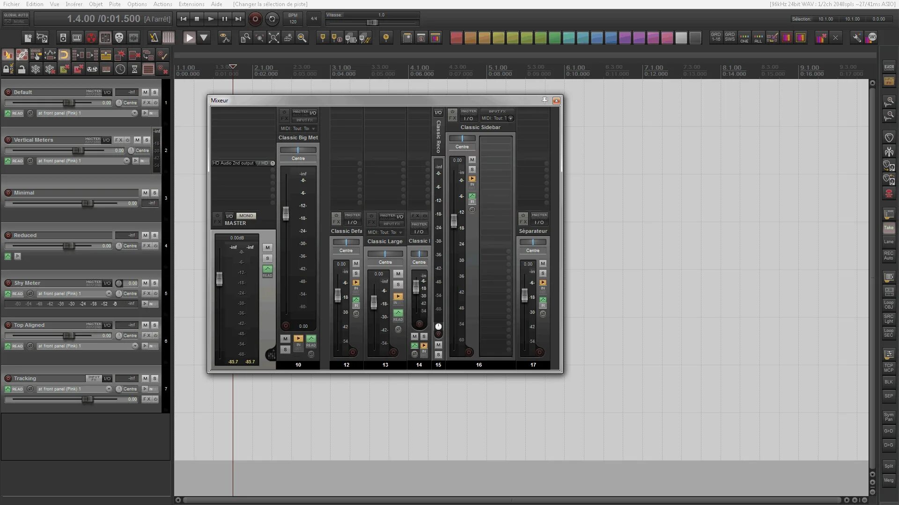This screenshot has width=899, height=505.
Task: Open the Piste menu
Action: 115,4
